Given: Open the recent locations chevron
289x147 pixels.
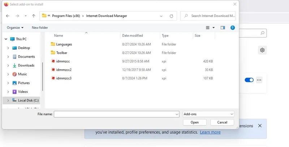Looking at the screenshot, I should point(26,16).
